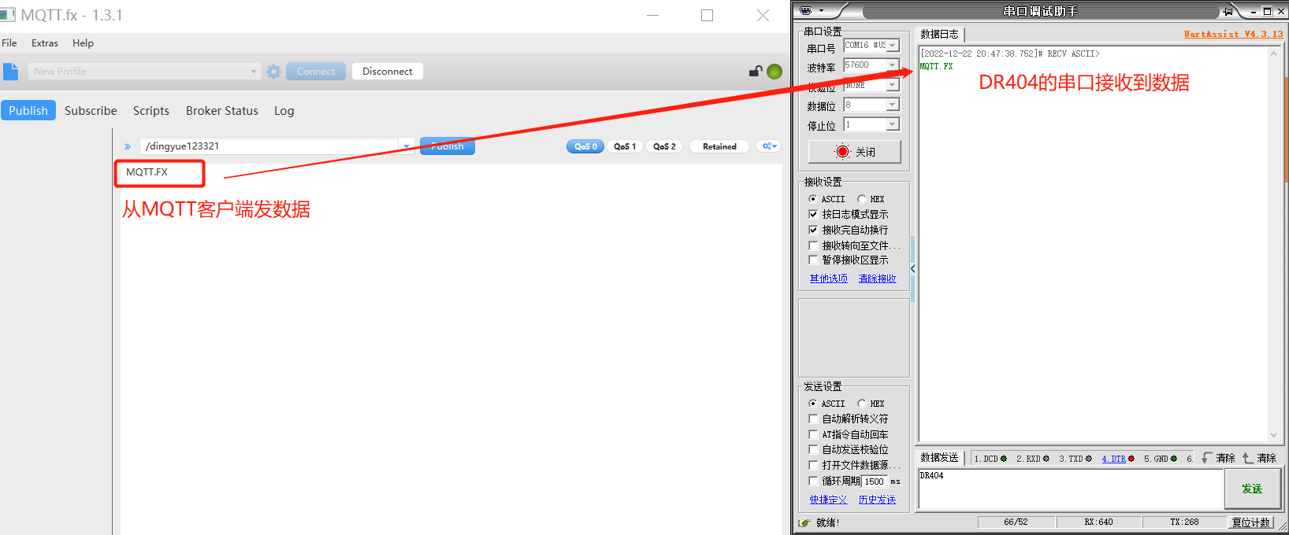Open publish options gear menu
This screenshot has height=535, width=1289.
point(769,146)
